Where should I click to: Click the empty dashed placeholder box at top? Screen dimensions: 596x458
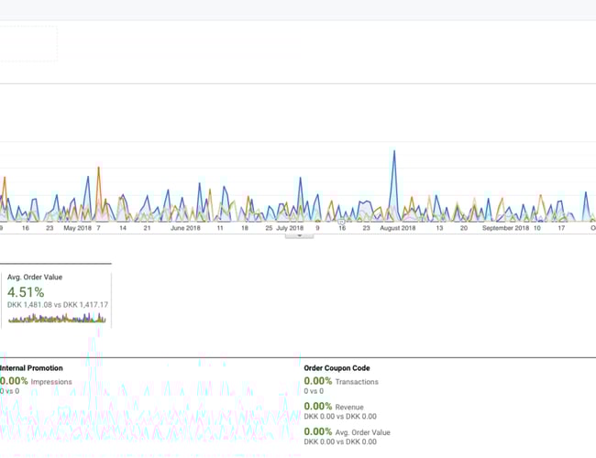(x=28, y=43)
